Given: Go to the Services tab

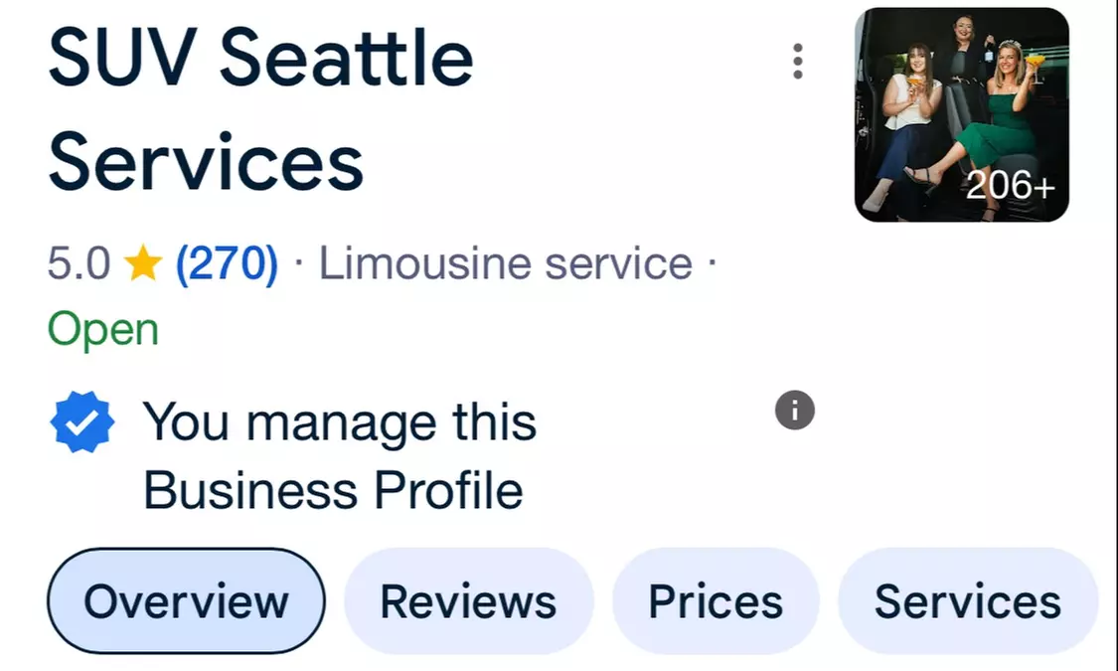Looking at the screenshot, I should (x=967, y=601).
